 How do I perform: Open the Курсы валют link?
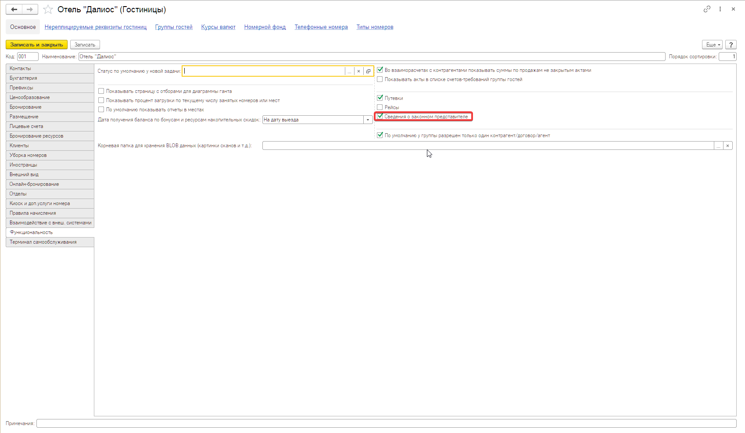pyautogui.click(x=218, y=27)
